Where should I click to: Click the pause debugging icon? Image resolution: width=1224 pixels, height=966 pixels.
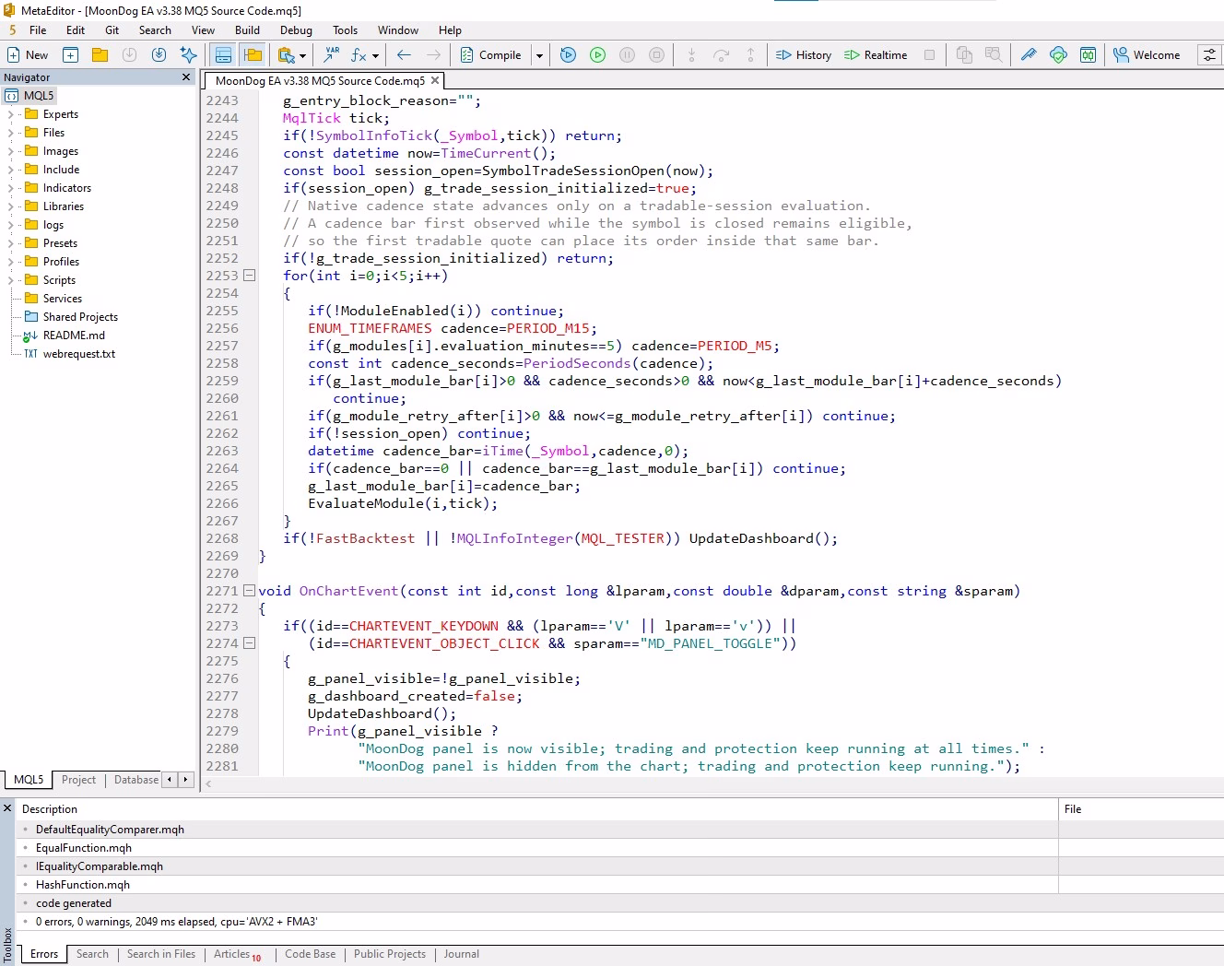pos(628,55)
